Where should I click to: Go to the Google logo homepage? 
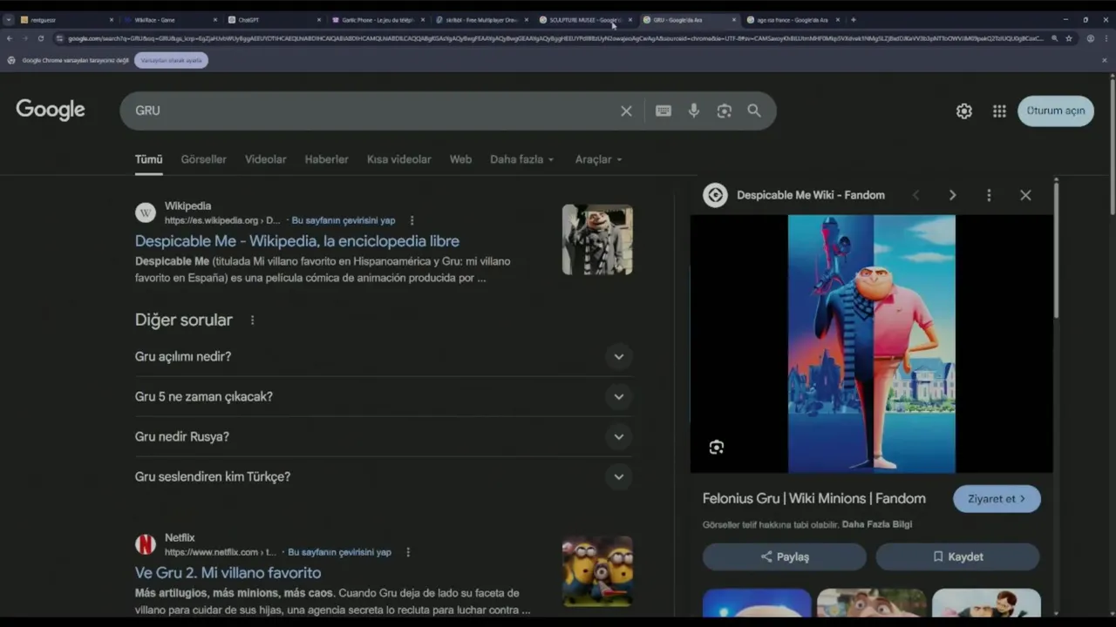point(51,110)
